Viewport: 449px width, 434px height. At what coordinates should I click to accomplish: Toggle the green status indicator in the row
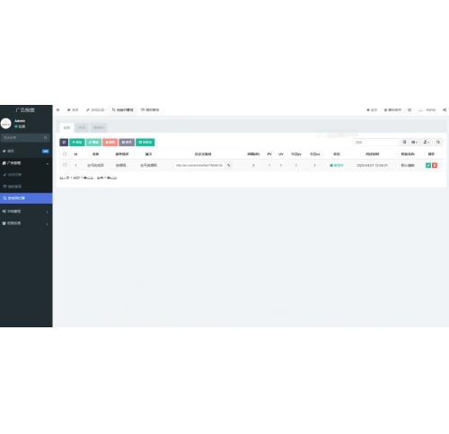(x=337, y=165)
